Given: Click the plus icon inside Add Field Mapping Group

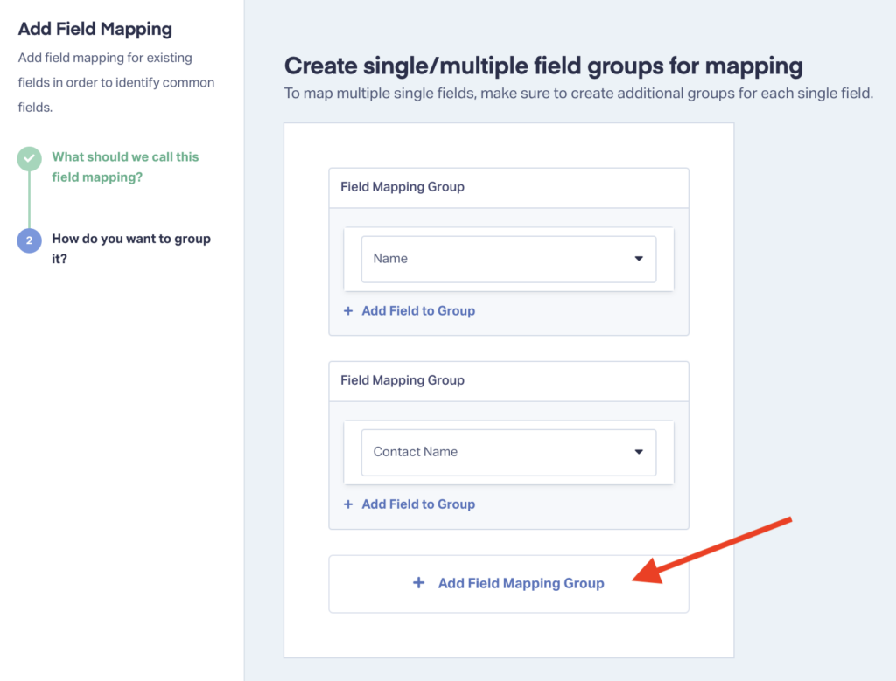Looking at the screenshot, I should [419, 583].
